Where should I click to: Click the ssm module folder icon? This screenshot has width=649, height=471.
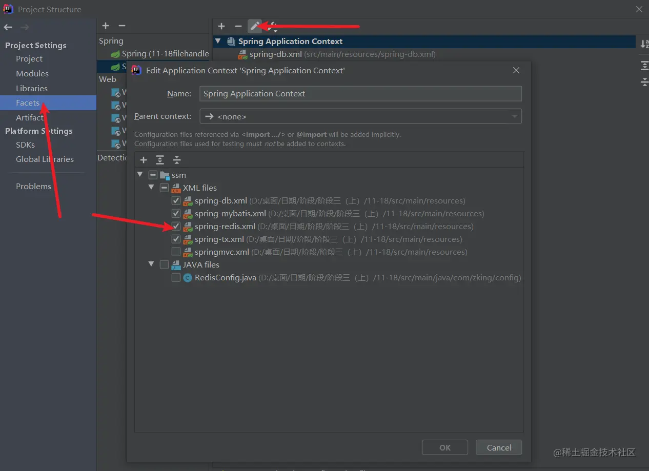coord(165,175)
